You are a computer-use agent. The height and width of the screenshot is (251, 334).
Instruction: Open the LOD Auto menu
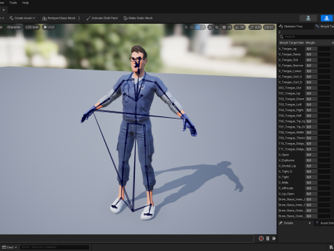(x=32, y=27)
